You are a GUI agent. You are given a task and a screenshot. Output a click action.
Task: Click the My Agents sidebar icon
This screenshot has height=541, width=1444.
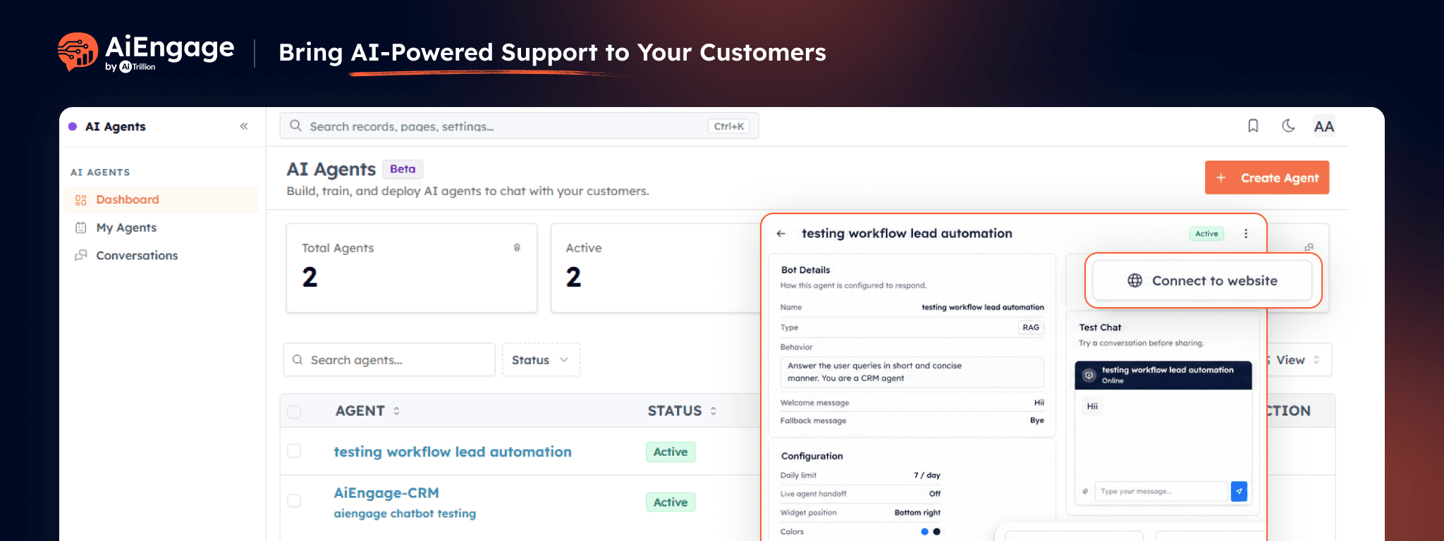[81, 228]
